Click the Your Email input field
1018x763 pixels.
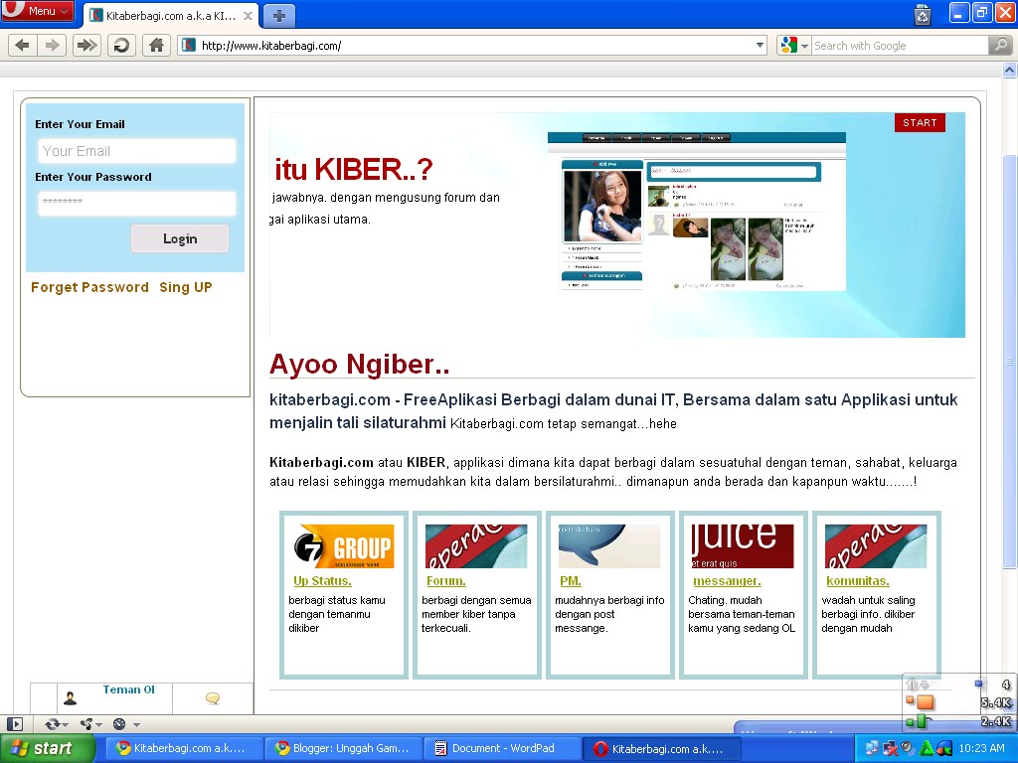pyautogui.click(x=137, y=151)
